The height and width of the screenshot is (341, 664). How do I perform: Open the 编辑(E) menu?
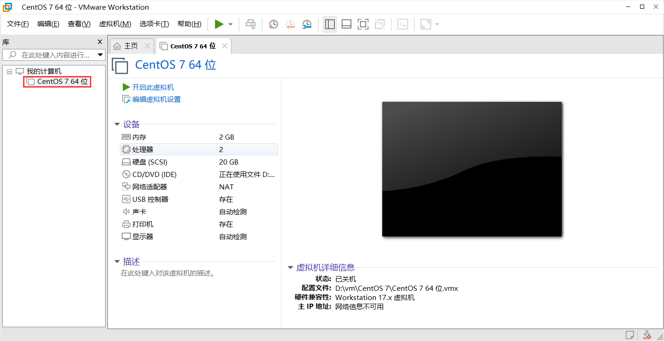coord(48,24)
